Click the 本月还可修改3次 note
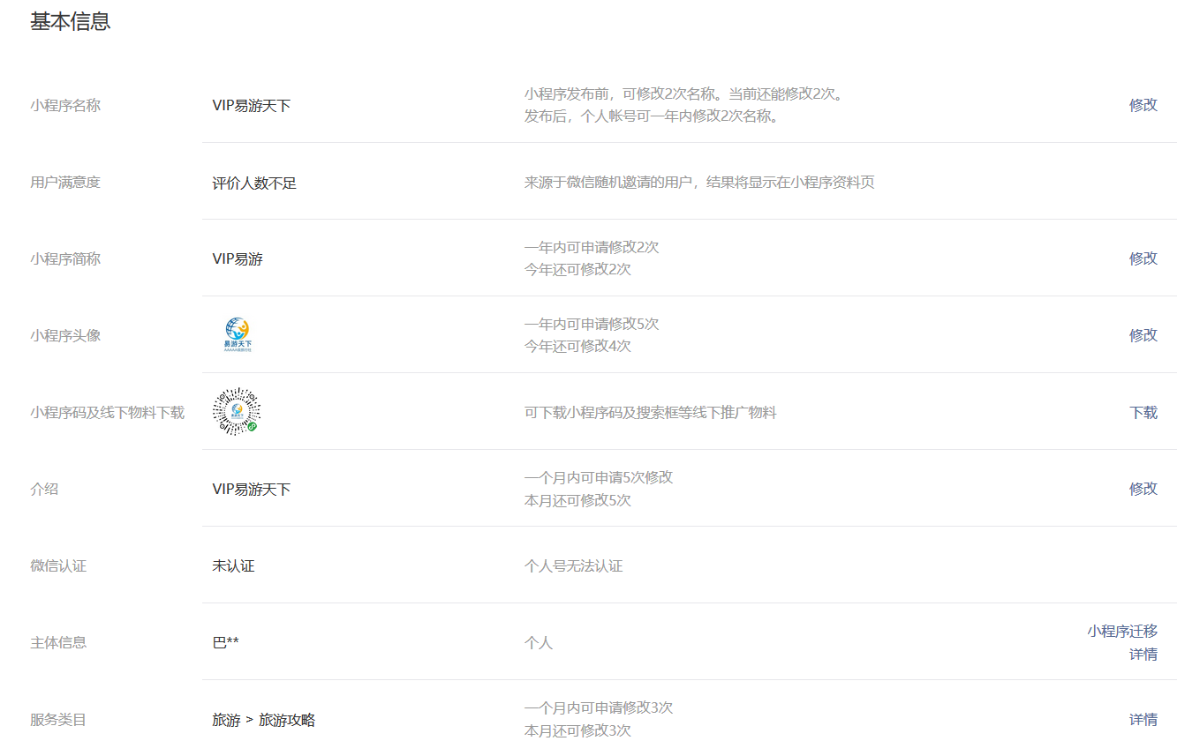 click(x=577, y=730)
